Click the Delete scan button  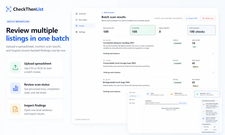tap(208, 18)
